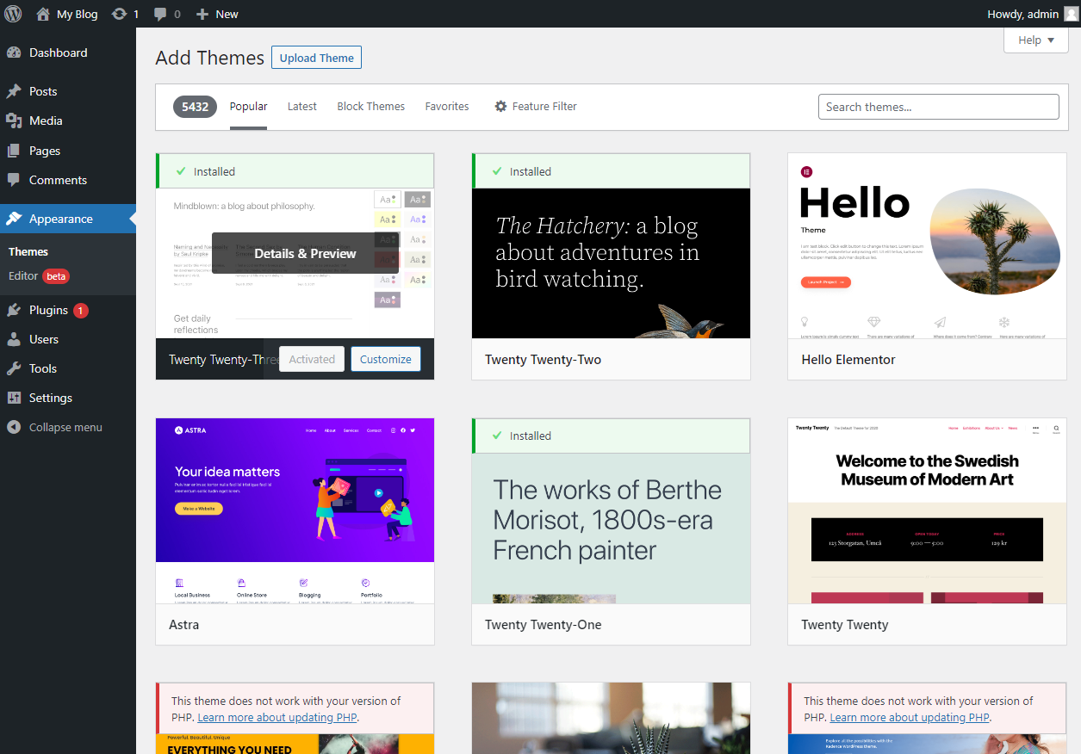Click the Hello Elementor theme name
Screen dimensions: 1081x754
(848, 360)
